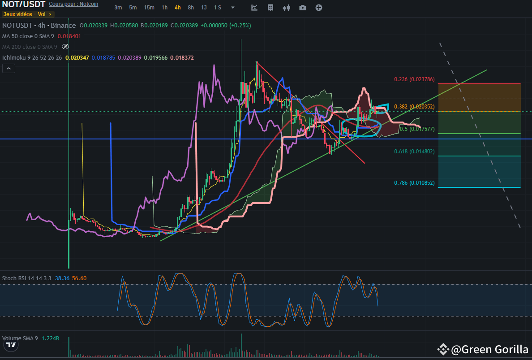The height and width of the screenshot is (360, 532).
Task: Click Ichimoku purple value 0.020389
Action: (x=129, y=58)
